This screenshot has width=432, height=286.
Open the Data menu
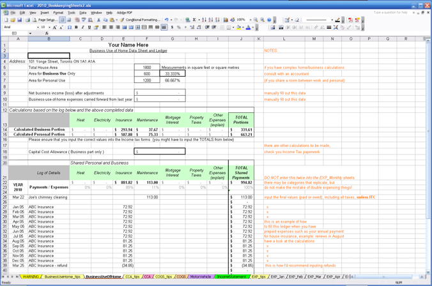click(82, 13)
